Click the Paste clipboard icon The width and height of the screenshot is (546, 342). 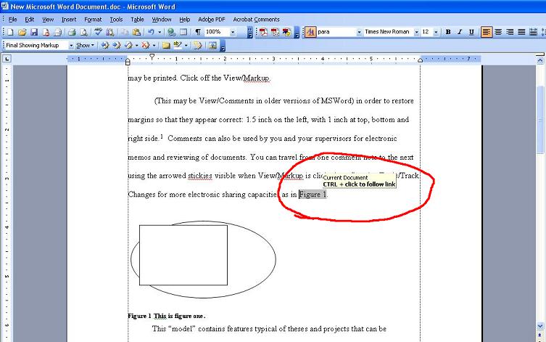coord(136,32)
